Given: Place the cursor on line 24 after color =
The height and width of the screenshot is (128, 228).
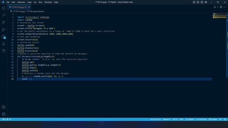Looking at the screenshot, I should pyautogui.click(x=31, y=79).
